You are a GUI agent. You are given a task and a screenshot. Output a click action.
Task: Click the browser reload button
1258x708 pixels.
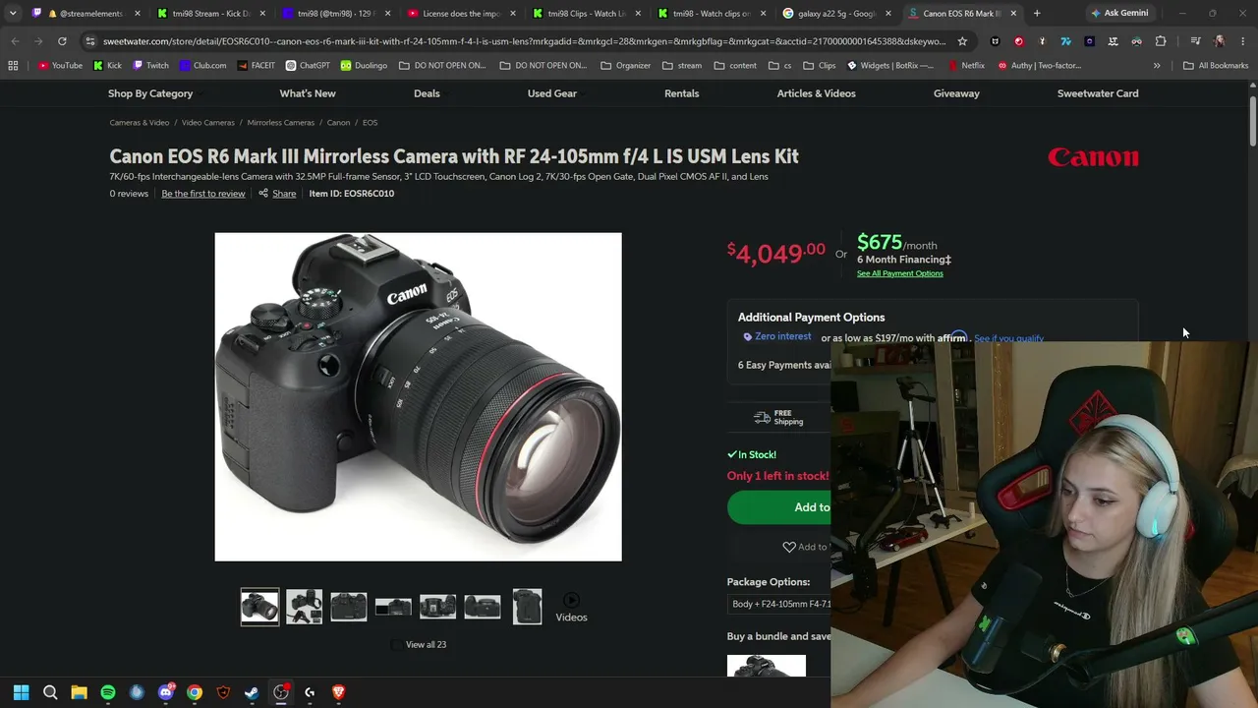(x=62, y=41)
